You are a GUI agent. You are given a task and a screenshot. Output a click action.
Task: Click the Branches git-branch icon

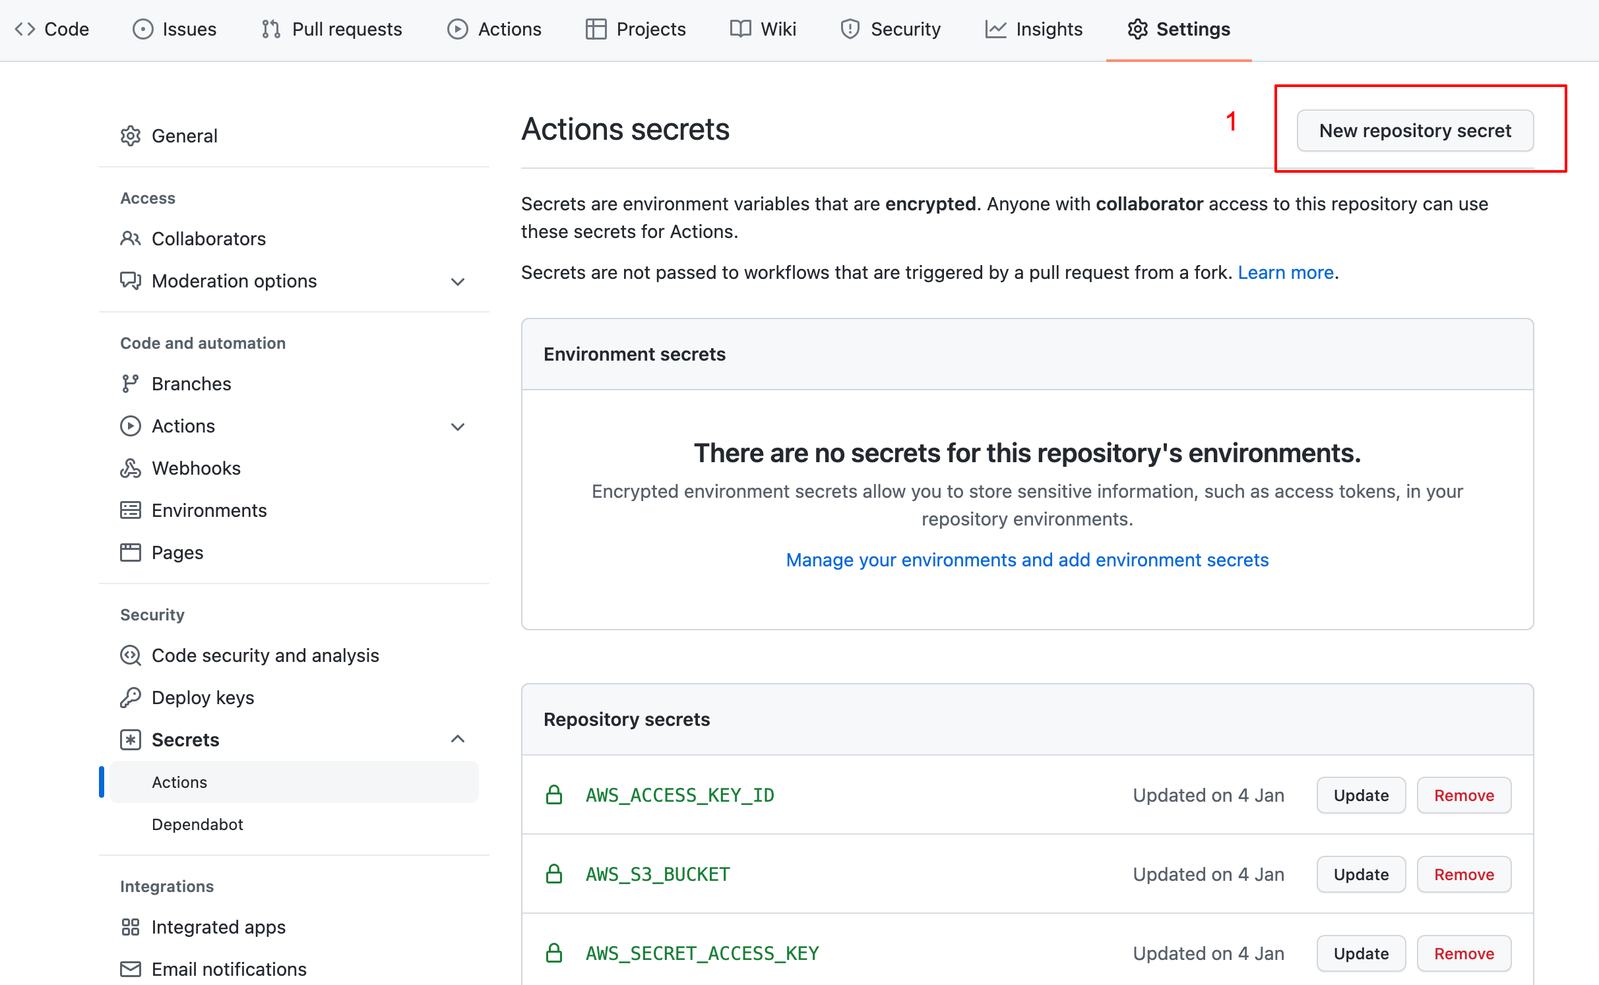coord(131,384)
